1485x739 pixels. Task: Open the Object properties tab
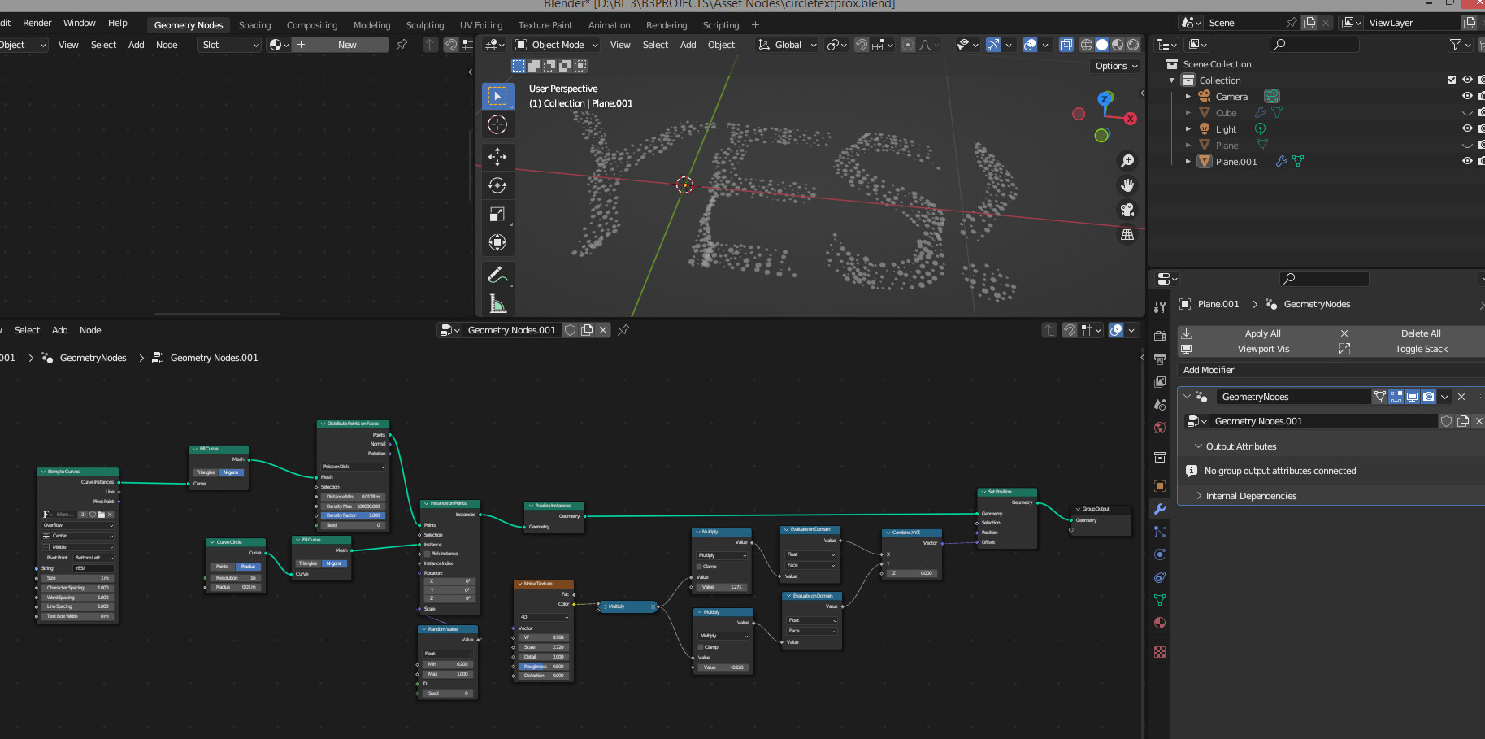[x=1160, y=486]
